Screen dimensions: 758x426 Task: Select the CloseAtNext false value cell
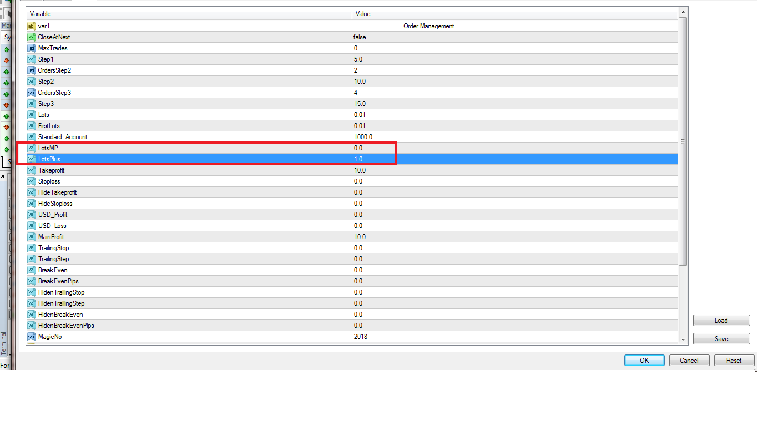[514, 37]
